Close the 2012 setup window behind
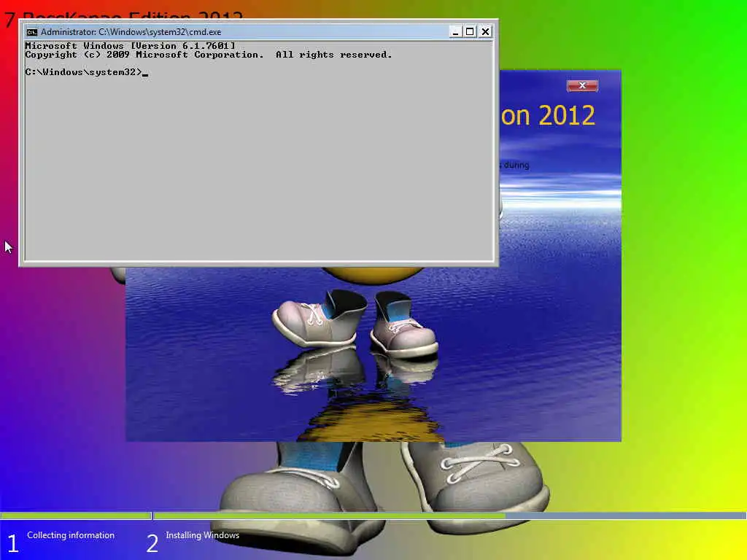Screen dimensions: 747x560 click(582, 86)
